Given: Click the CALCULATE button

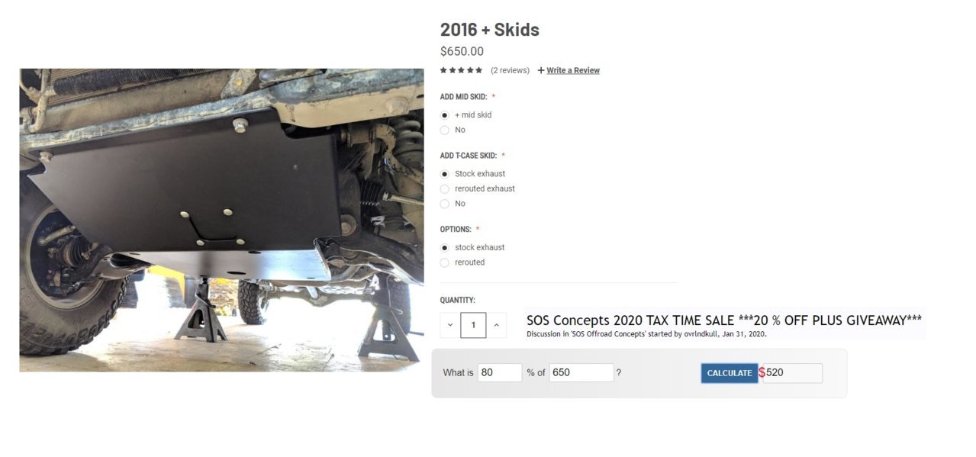Looking at the screenshot, I should [x=730, y=373].
